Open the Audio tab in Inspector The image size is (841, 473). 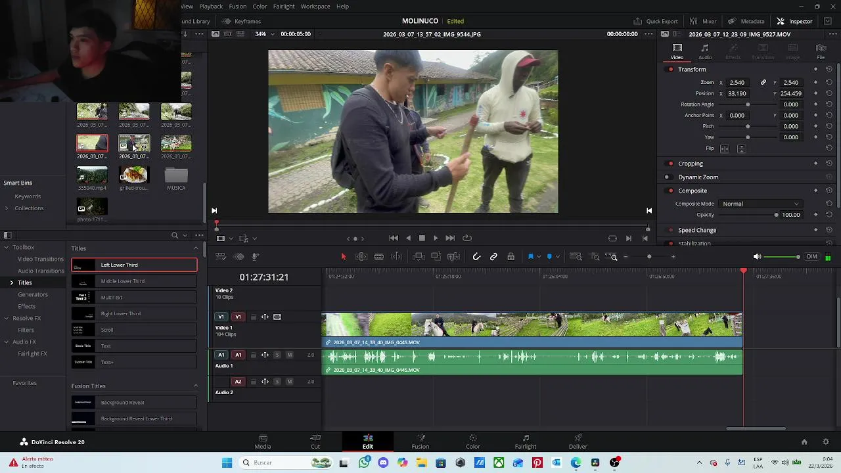[705, 51]
